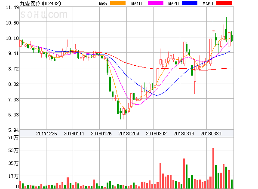Click the 20180209 date label
The image size is (258, 189).
coord(129,134)
